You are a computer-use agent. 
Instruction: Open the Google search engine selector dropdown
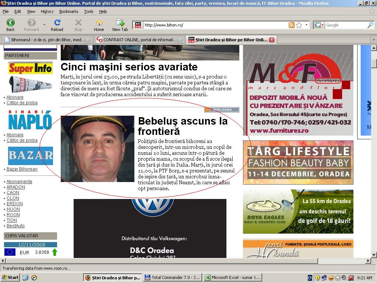[x=319, y=25]
